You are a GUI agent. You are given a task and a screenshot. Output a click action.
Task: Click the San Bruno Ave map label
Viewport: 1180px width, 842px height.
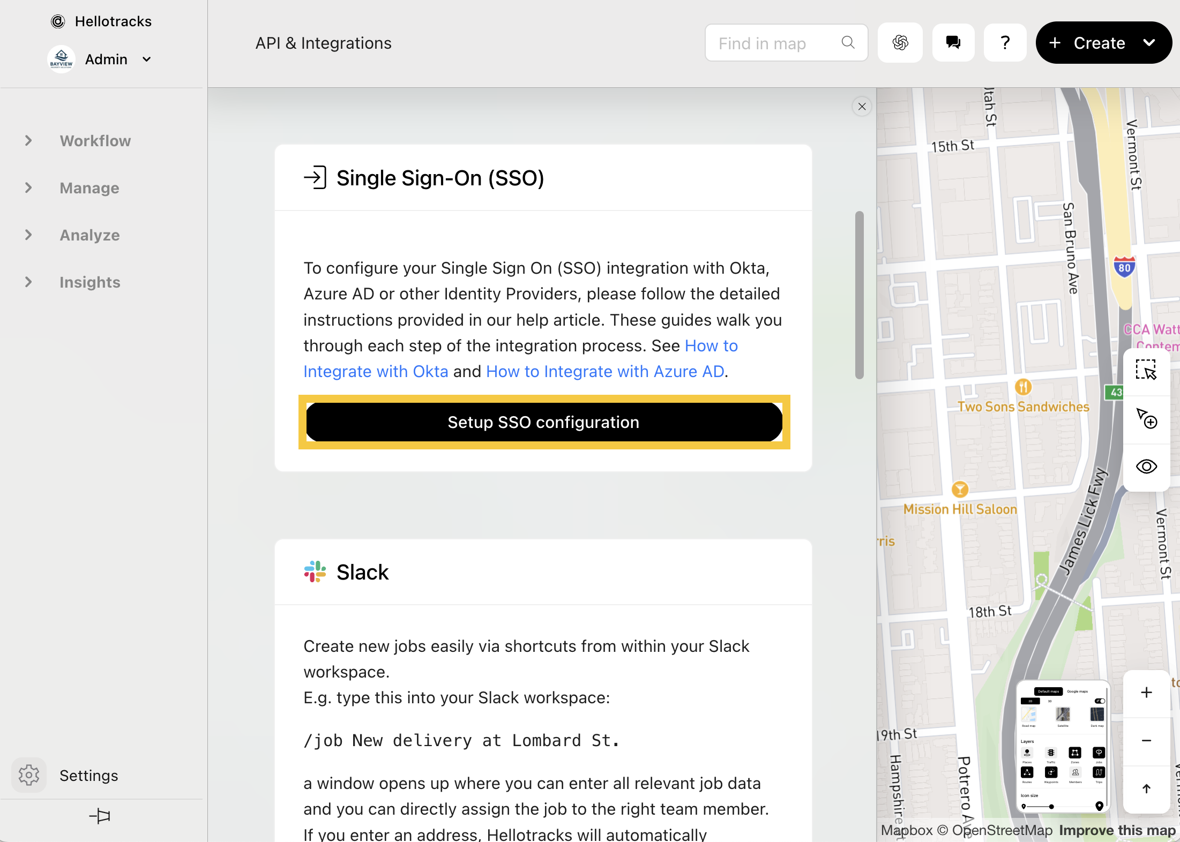pos(1070,248)
